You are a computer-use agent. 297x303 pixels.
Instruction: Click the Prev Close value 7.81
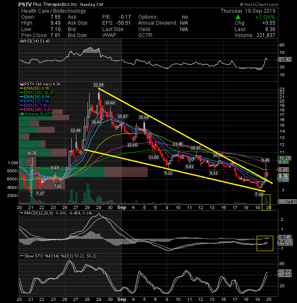55,35
